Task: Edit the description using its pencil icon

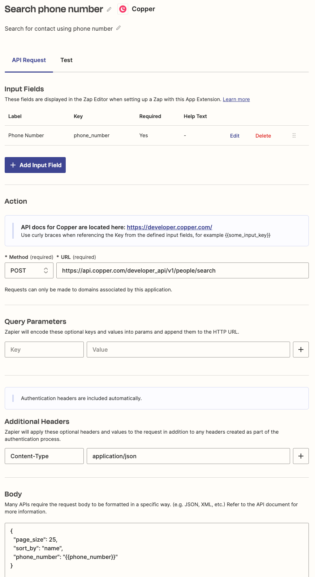Action: pos(118,28)
